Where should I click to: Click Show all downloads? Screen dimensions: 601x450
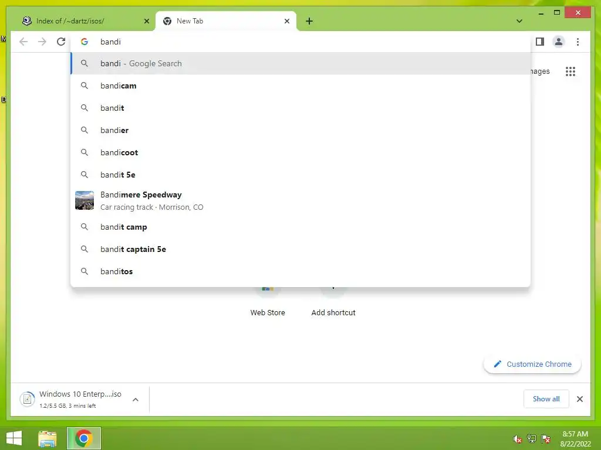click(x=546, y=398)
